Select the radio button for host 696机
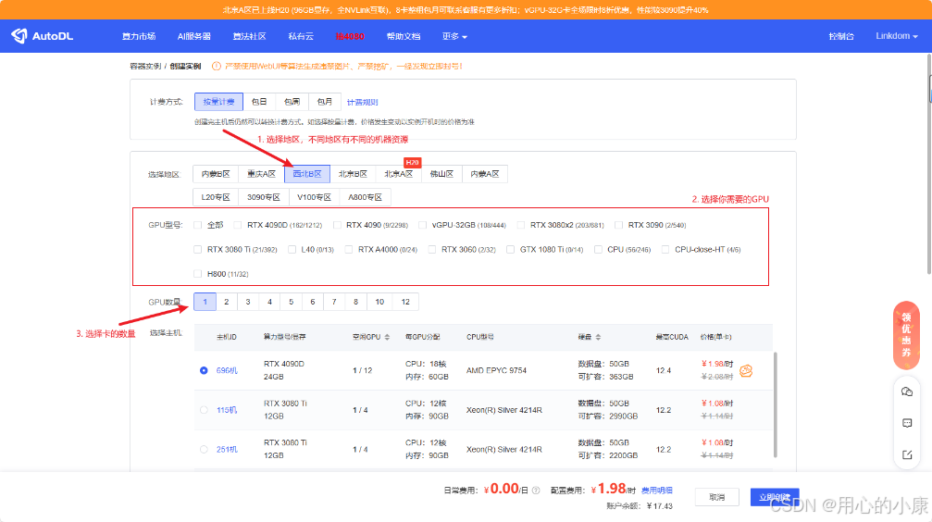The width and height of the screenshot is (932, 522). tap(204, 370)
